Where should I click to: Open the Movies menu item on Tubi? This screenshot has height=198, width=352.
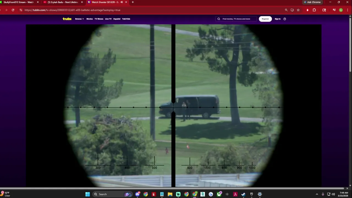(90, 19)
